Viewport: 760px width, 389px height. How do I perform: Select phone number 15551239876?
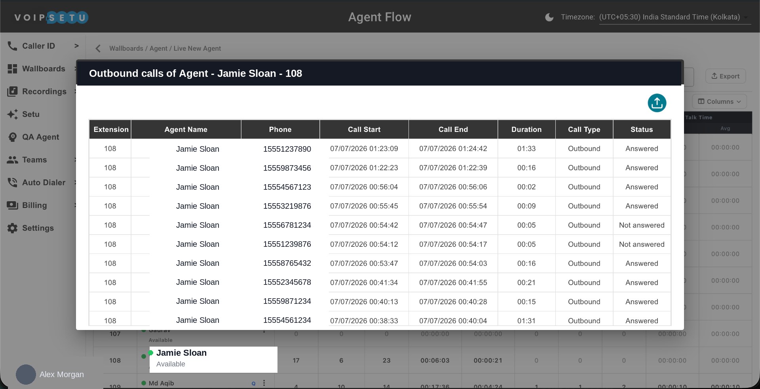click(x=287, y=244)
